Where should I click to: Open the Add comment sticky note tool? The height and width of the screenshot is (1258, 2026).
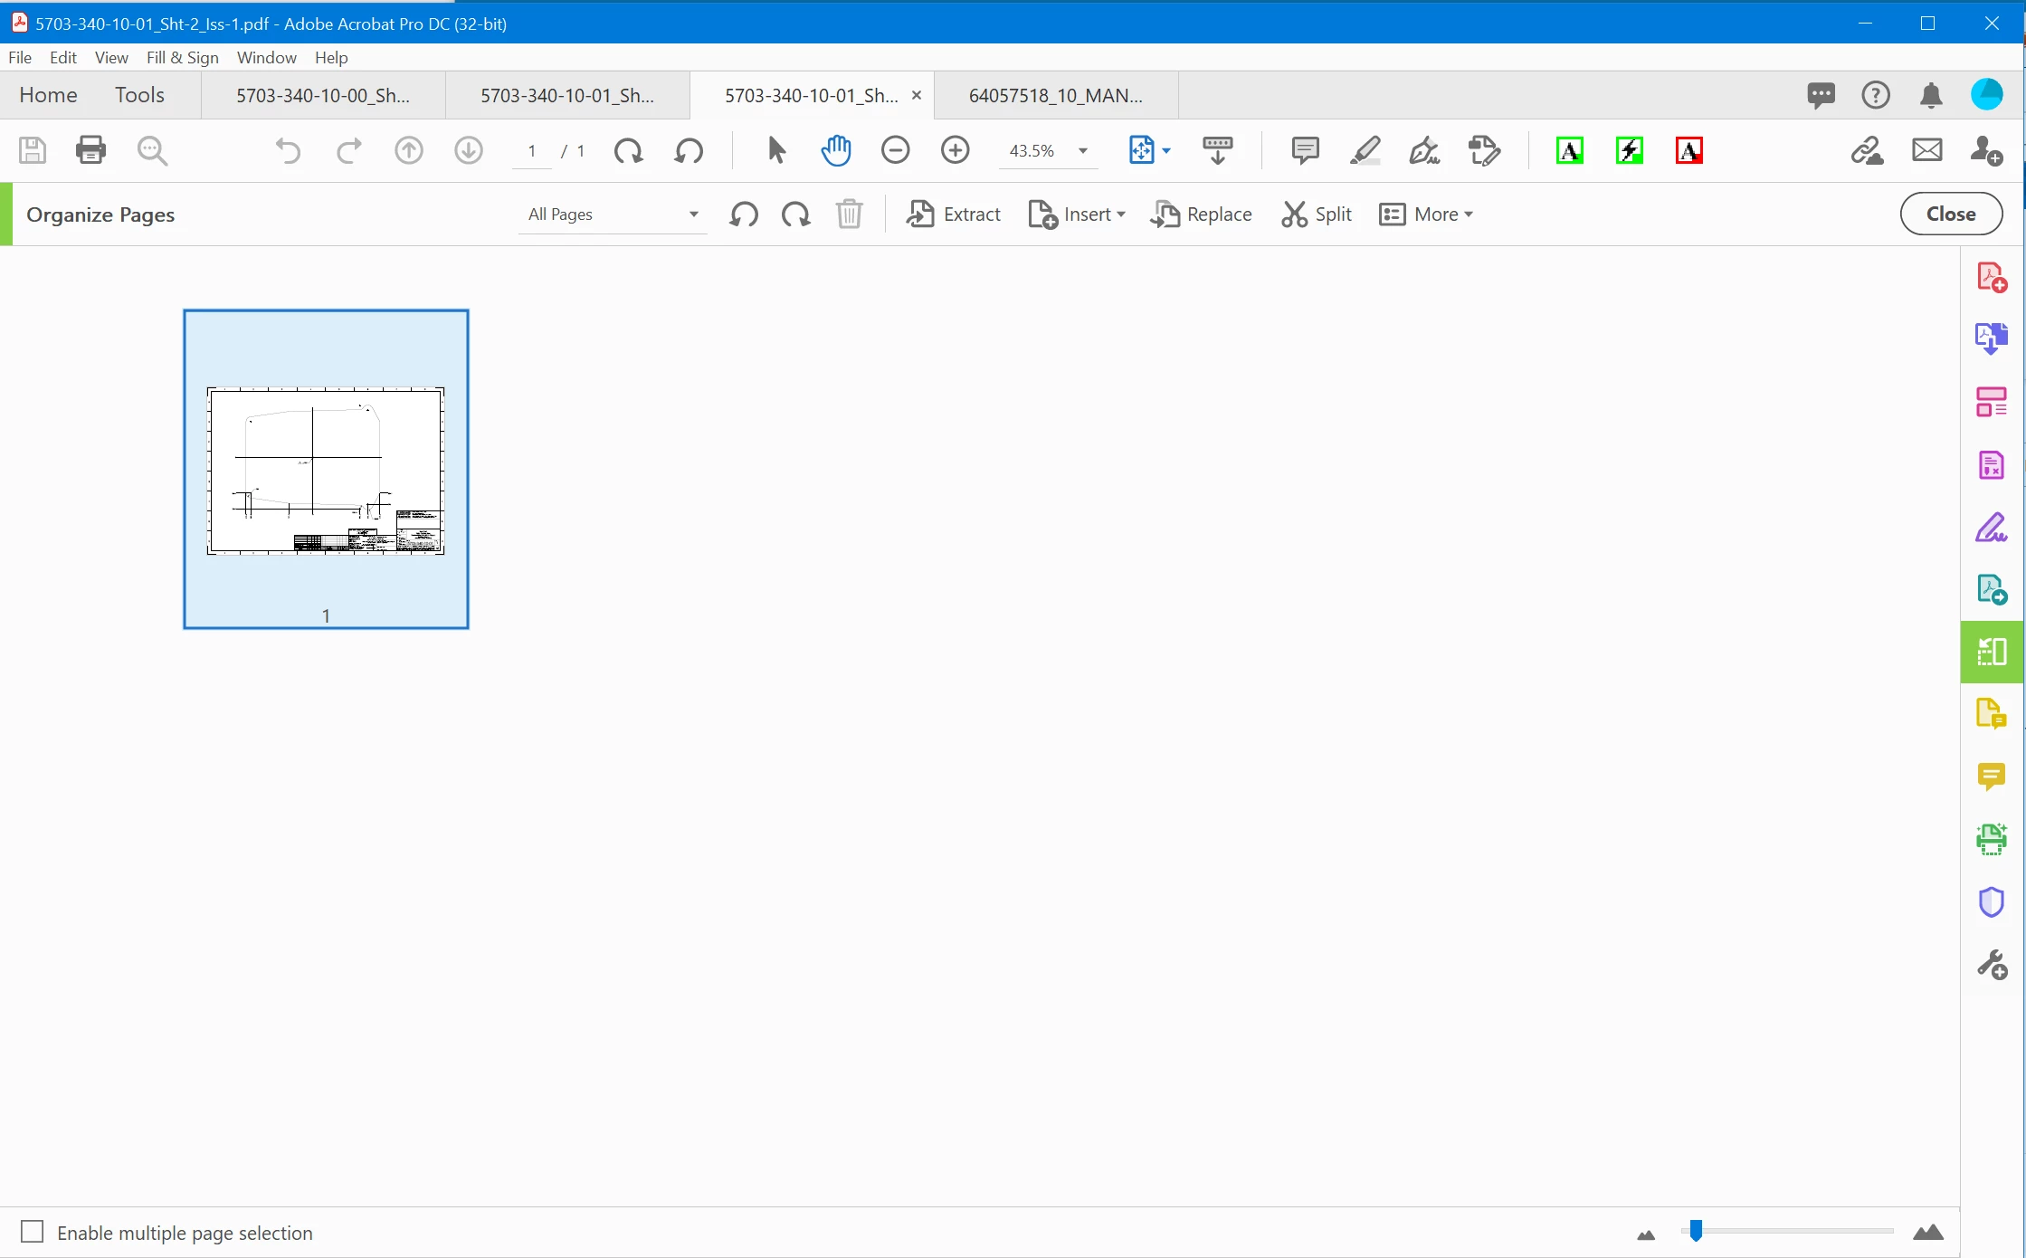tap(1304, 150)
